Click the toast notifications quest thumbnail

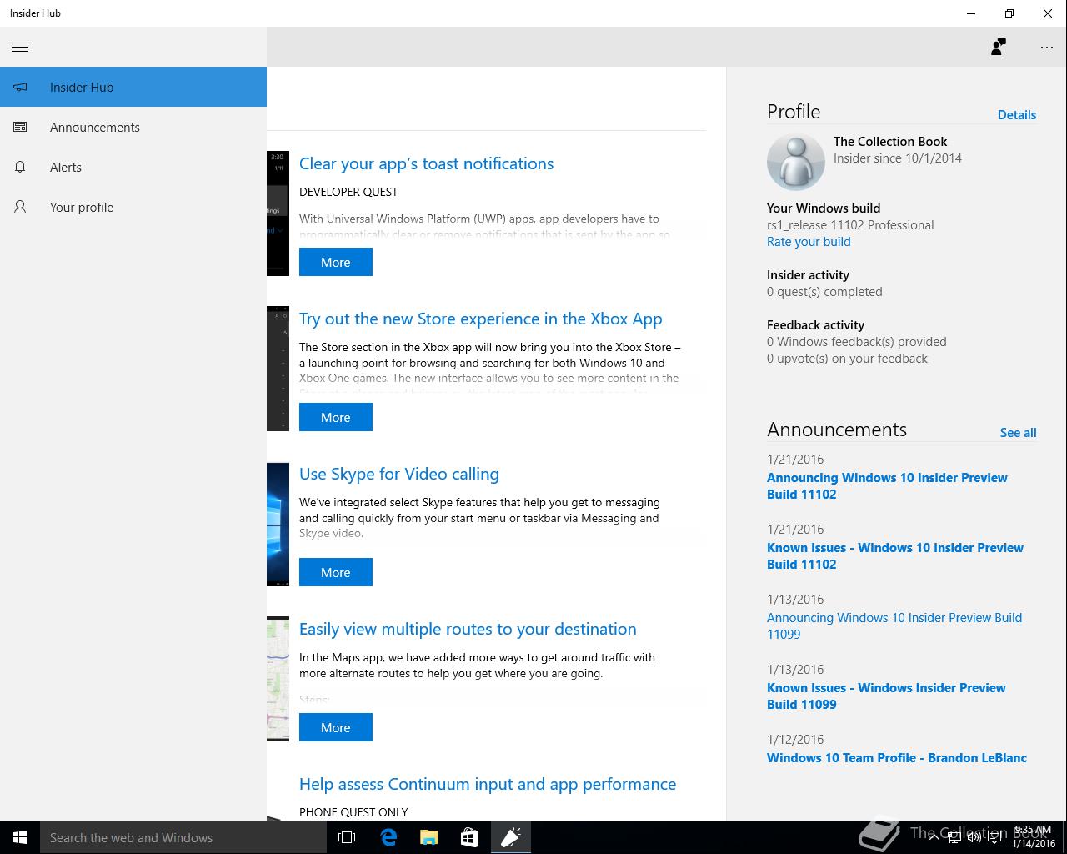coord(278,213)
